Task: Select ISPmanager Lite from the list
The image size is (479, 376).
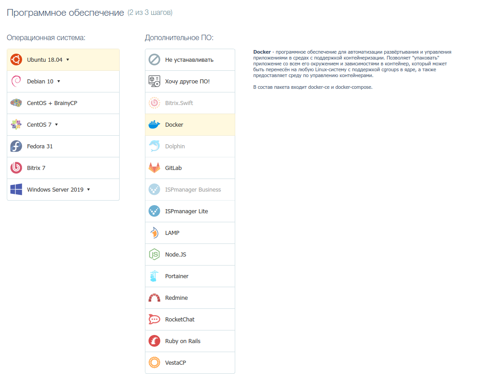Action: (190, 211)
